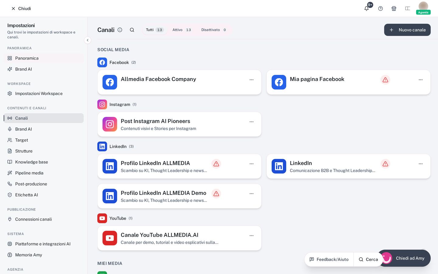The image size is (438, 274).
Task: Open the Allmedia Facebook Company channel card
Action: pos(179,82)
